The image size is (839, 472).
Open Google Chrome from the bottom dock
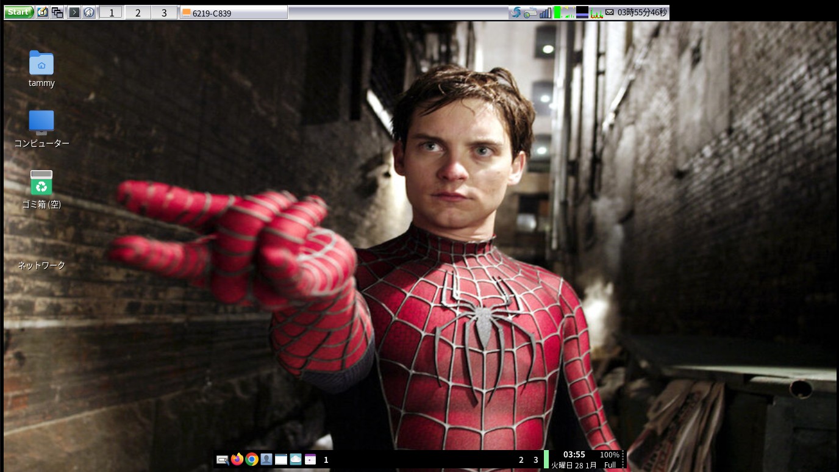252,459
